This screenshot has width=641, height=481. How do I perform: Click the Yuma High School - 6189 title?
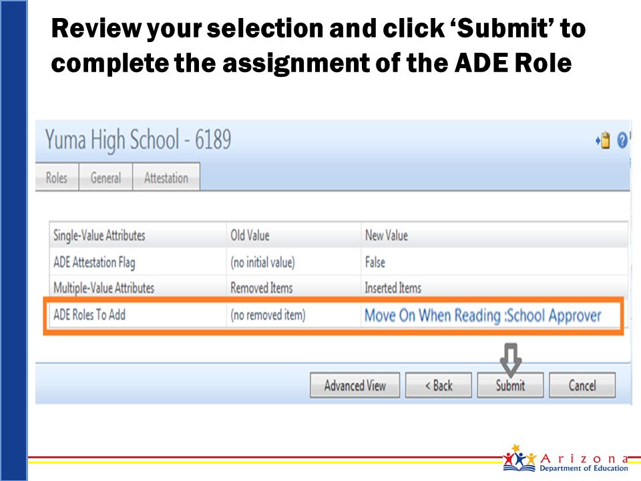click(138, 140)
